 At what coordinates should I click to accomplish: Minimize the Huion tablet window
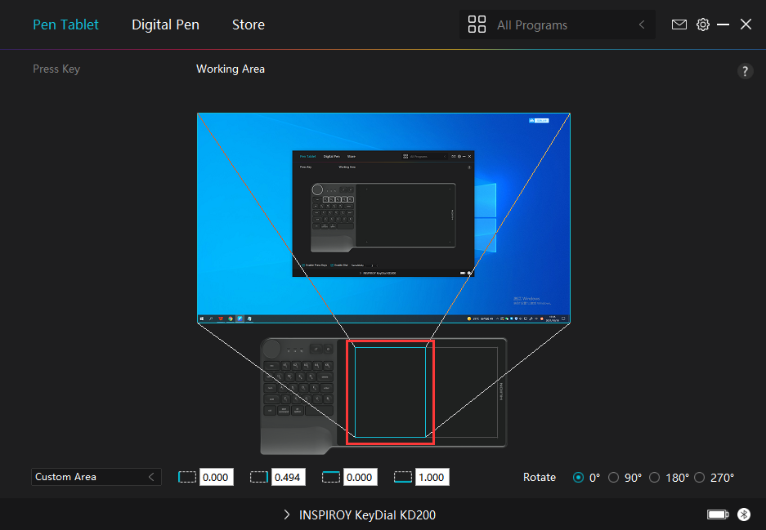pyautogui.click(x=723, y=24)
